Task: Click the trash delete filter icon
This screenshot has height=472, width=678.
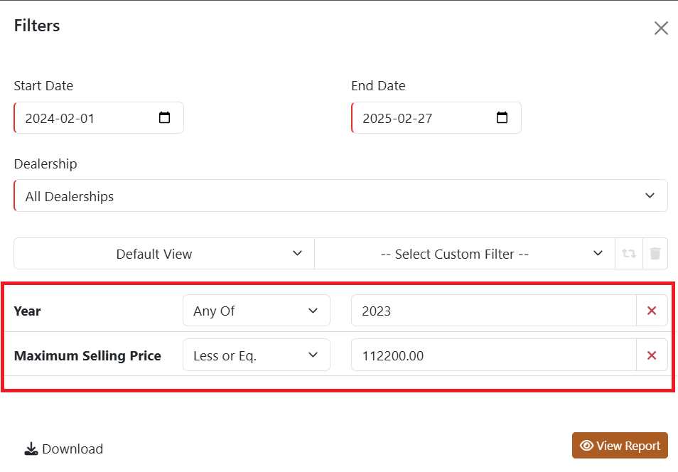Action: [x=655, y=254]
